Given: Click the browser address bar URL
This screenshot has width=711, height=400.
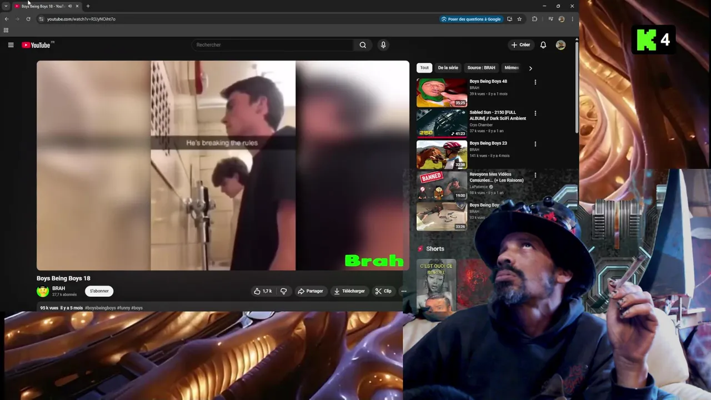Looking at the screenshot, I should (81, 19).
